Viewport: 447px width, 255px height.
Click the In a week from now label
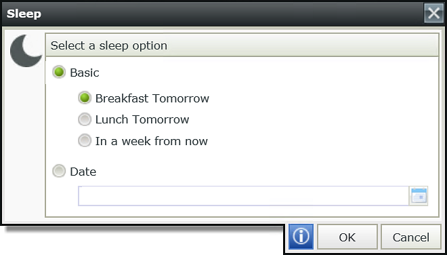(152, 141)
